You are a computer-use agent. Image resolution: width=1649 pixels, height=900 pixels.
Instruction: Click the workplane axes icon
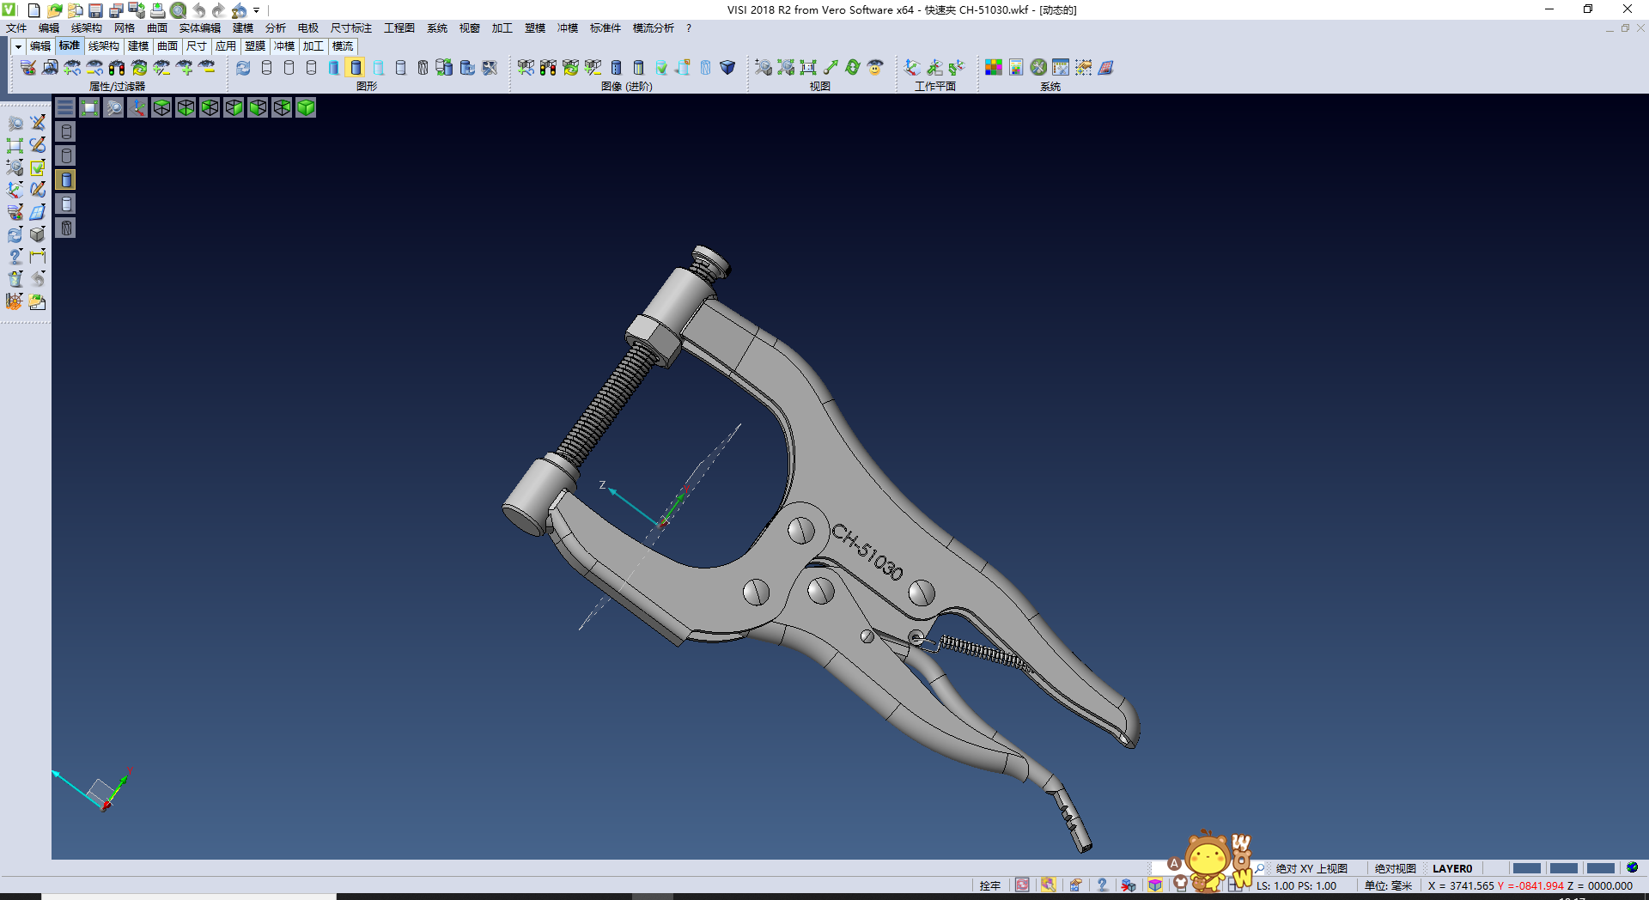(912, 68)
